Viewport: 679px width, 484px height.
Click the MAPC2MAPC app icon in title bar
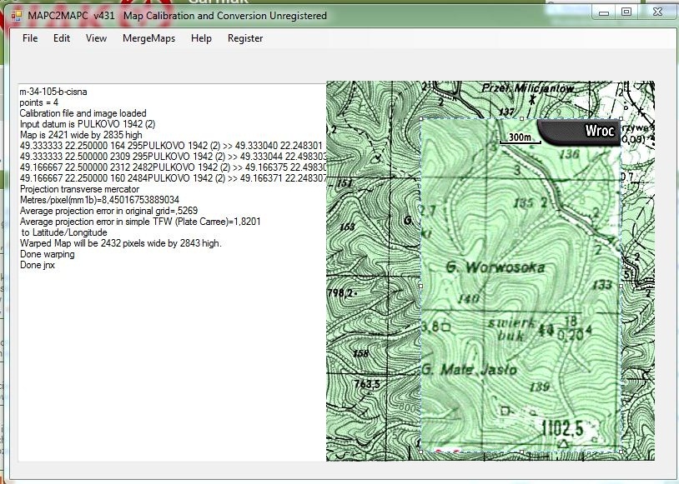pyautogui.click(x=16, y=16)
